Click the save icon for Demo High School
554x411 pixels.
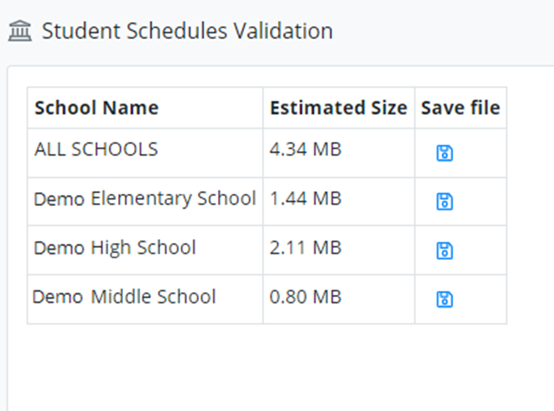(445, 250)
